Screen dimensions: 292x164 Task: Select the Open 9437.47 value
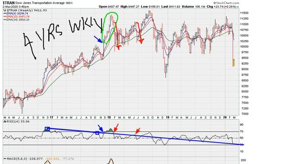click(109, 6)
